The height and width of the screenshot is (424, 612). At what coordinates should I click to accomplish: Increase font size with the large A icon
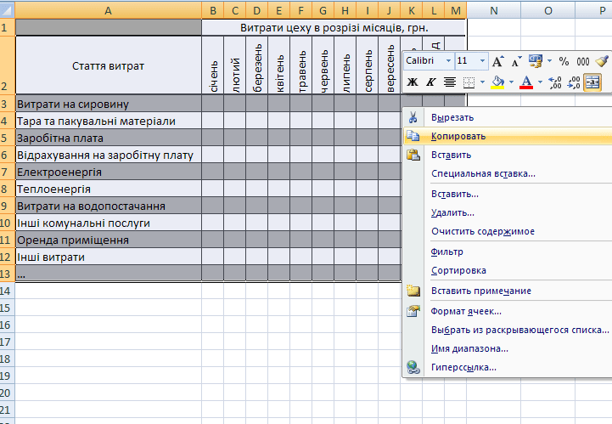coord(497,61)
